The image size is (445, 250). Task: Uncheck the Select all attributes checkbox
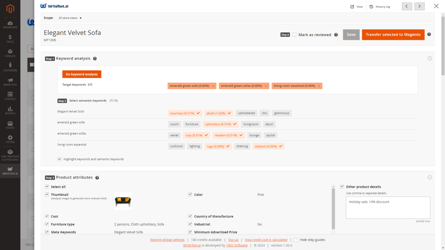[x=47, y=187]
